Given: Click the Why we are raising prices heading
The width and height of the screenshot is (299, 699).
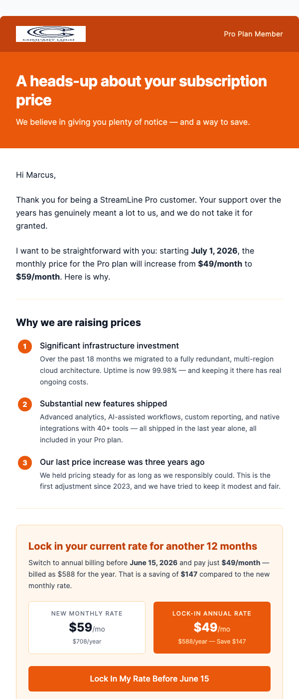Looking at the screenshot, I should pos(79,322).
